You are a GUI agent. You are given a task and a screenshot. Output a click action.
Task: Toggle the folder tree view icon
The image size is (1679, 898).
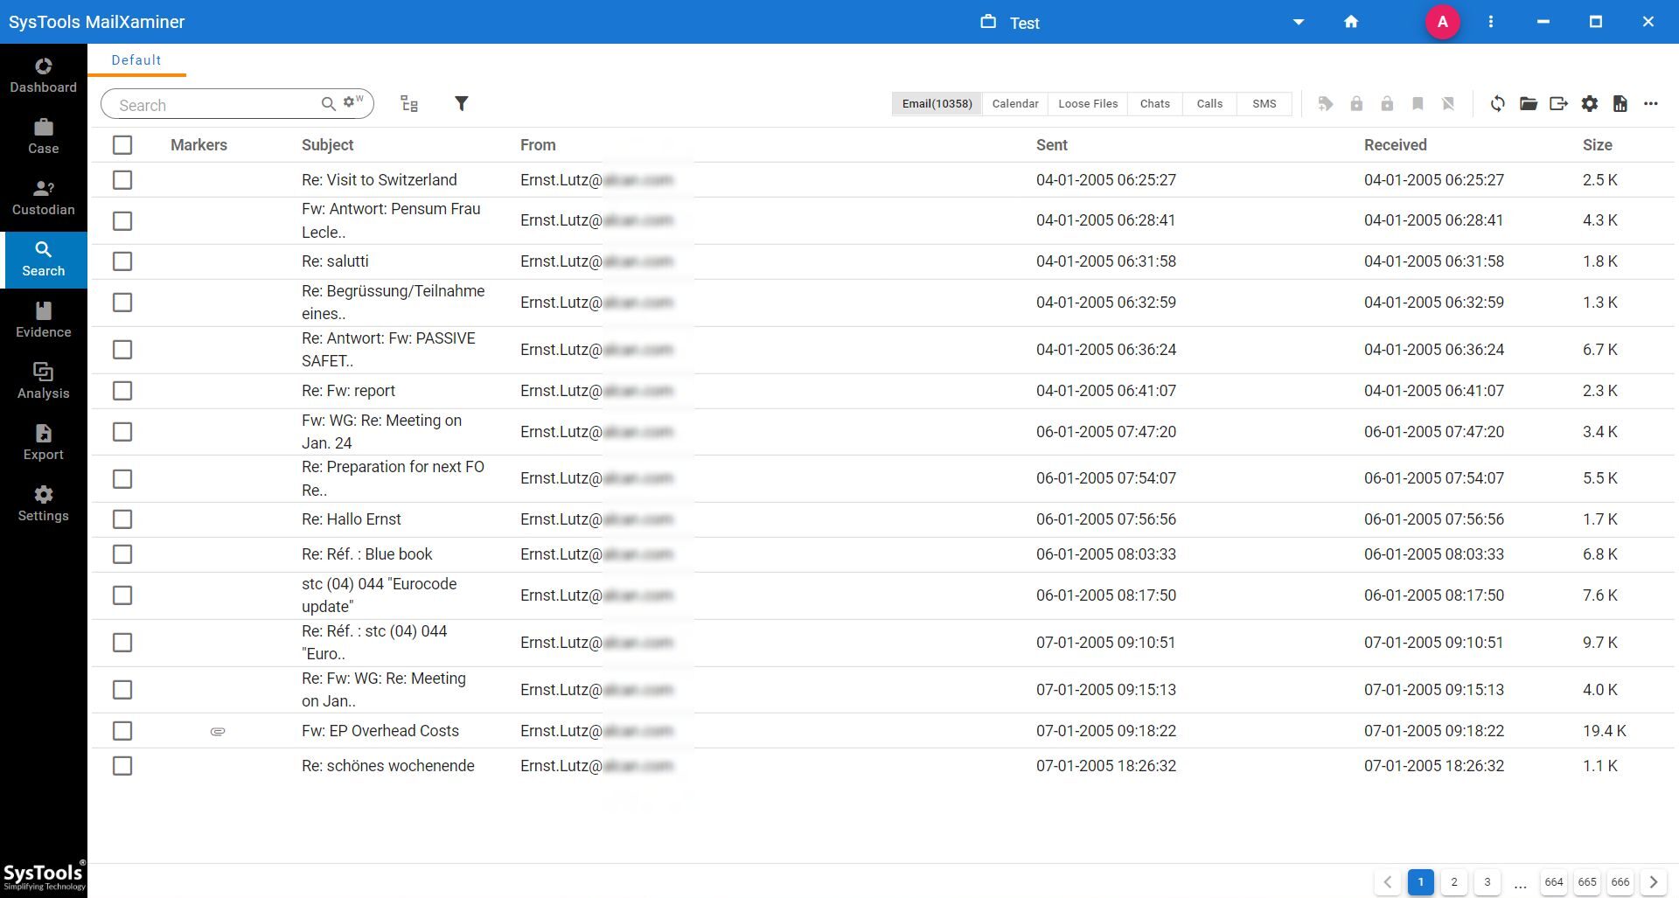point(409,104)
